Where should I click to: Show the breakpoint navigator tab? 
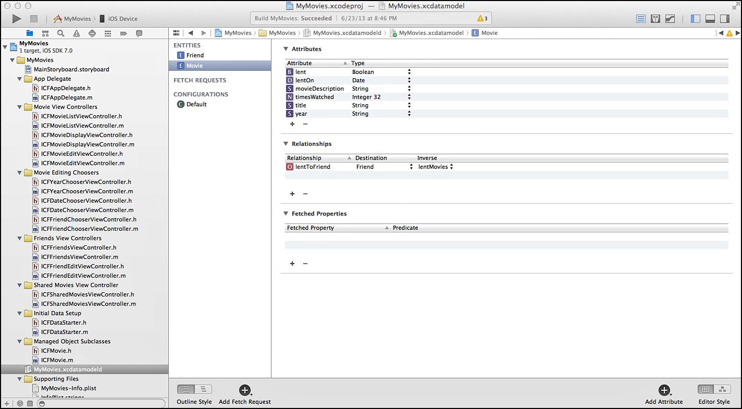(x=123, y=33)
